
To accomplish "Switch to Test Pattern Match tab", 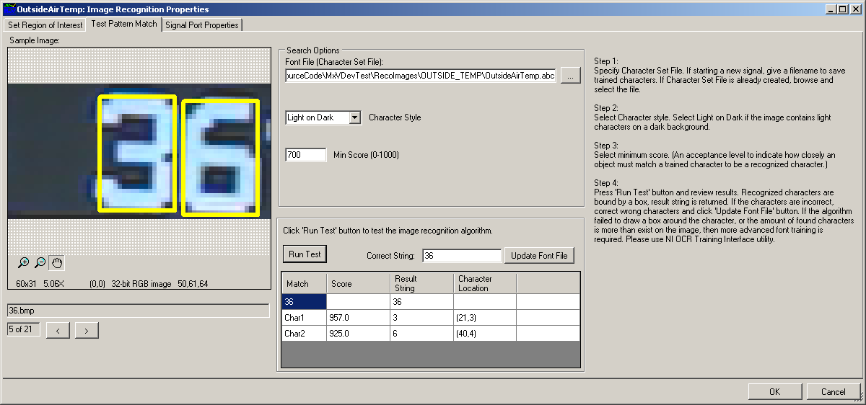I will tap(124, 24).
